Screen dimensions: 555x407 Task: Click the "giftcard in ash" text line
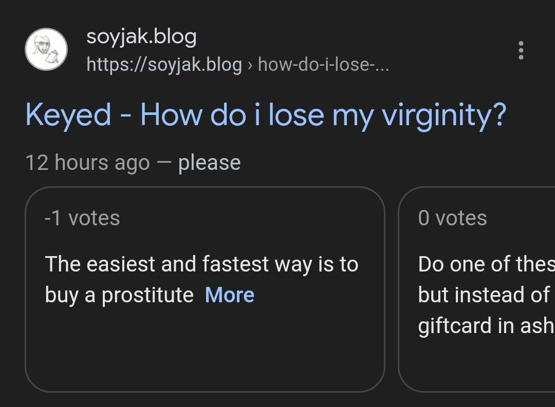click(x=486, y=325)
